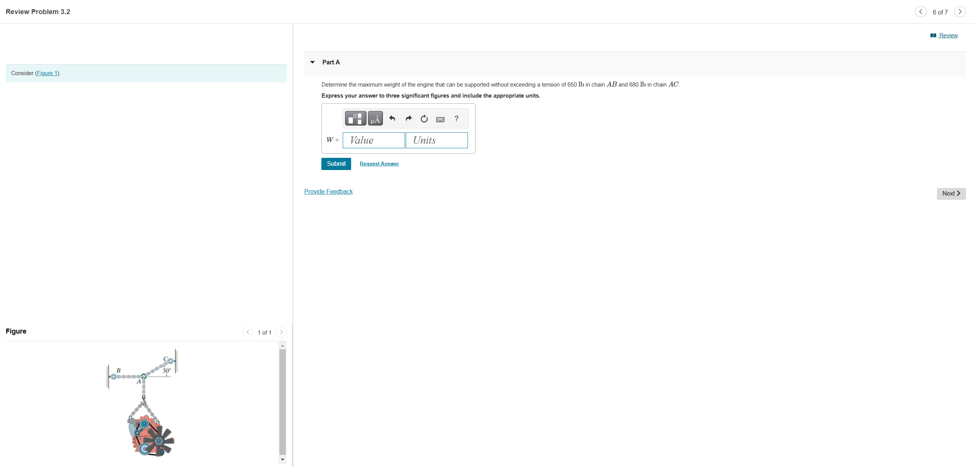Click the Units input field
974x467 pixels.
(x=437, y=140)
